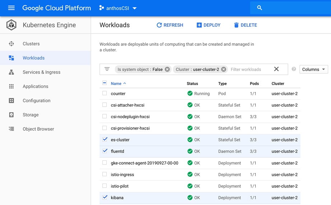Focus the top search bar field
Viewport: 331px width, 205px height.
tap(290, 8)
